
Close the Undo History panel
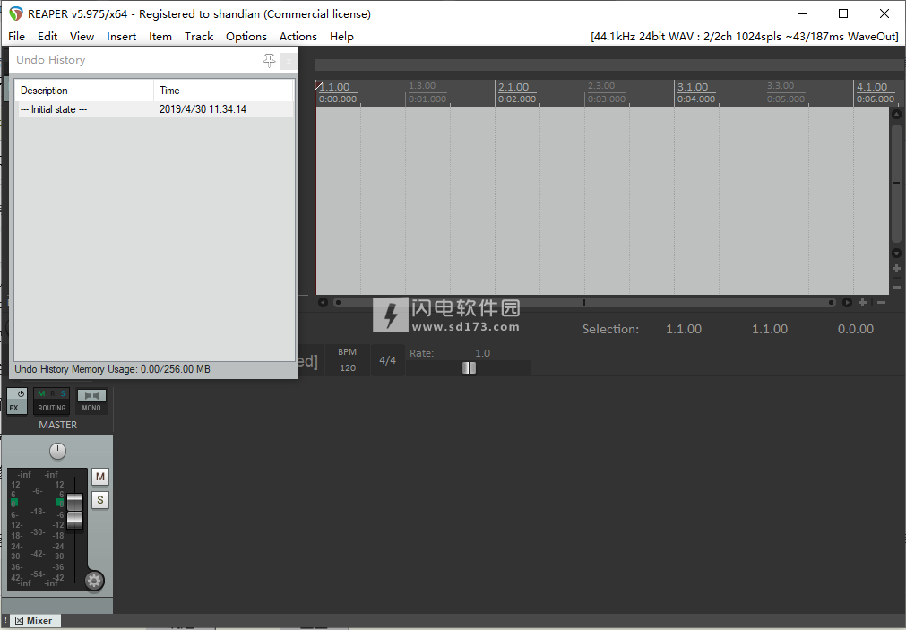click(289, 61)
